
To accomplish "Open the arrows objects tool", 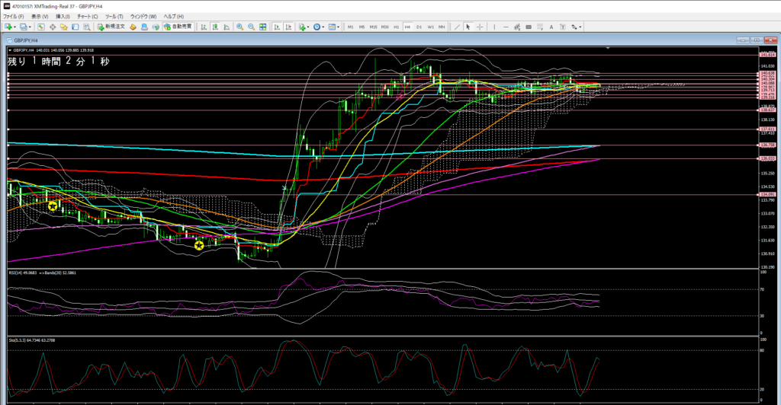I will pos(574,27).
